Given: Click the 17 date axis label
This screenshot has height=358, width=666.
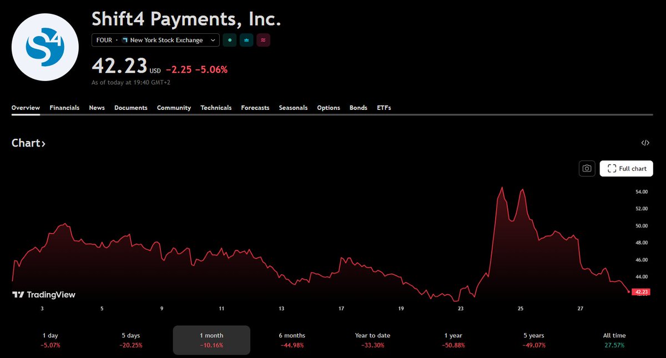Looking at the screenshot, I should point(341,309).
